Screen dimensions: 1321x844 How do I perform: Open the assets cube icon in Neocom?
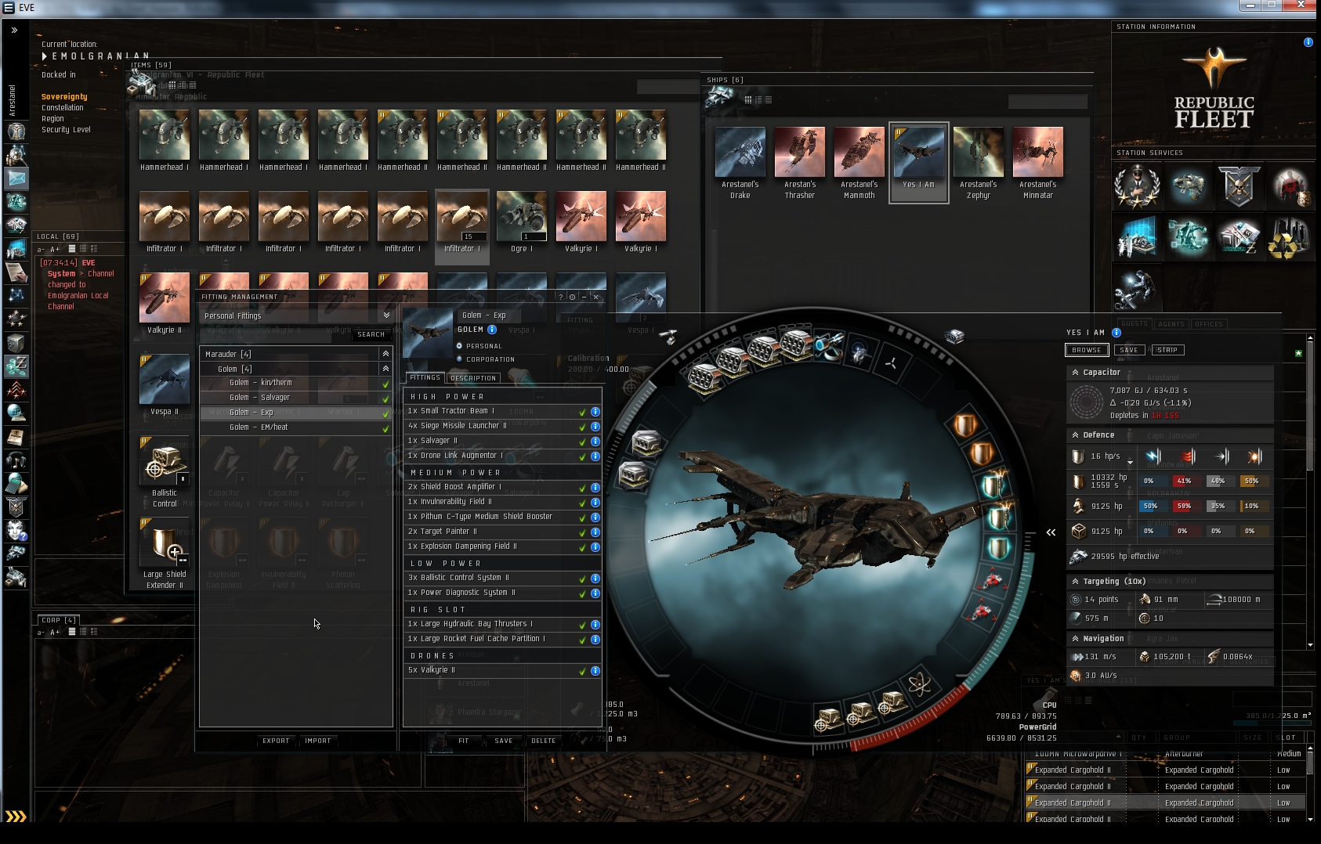pyautogui.click(x=16, y=343)
